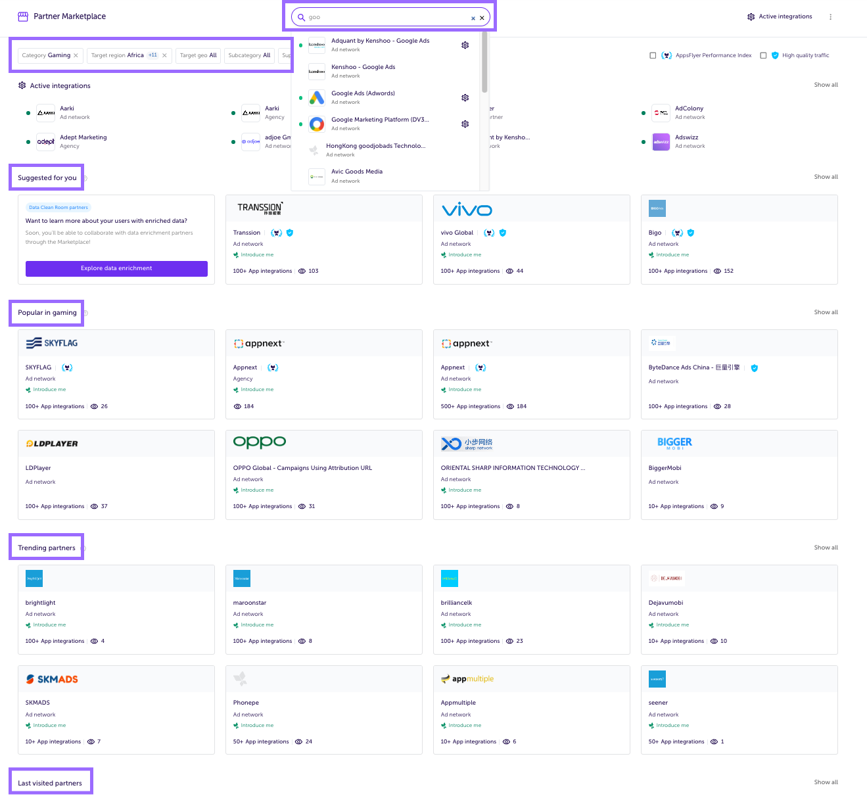Choose Avic Goods Media from search results
Screen dimensions: 867x798
click(357, 172)
